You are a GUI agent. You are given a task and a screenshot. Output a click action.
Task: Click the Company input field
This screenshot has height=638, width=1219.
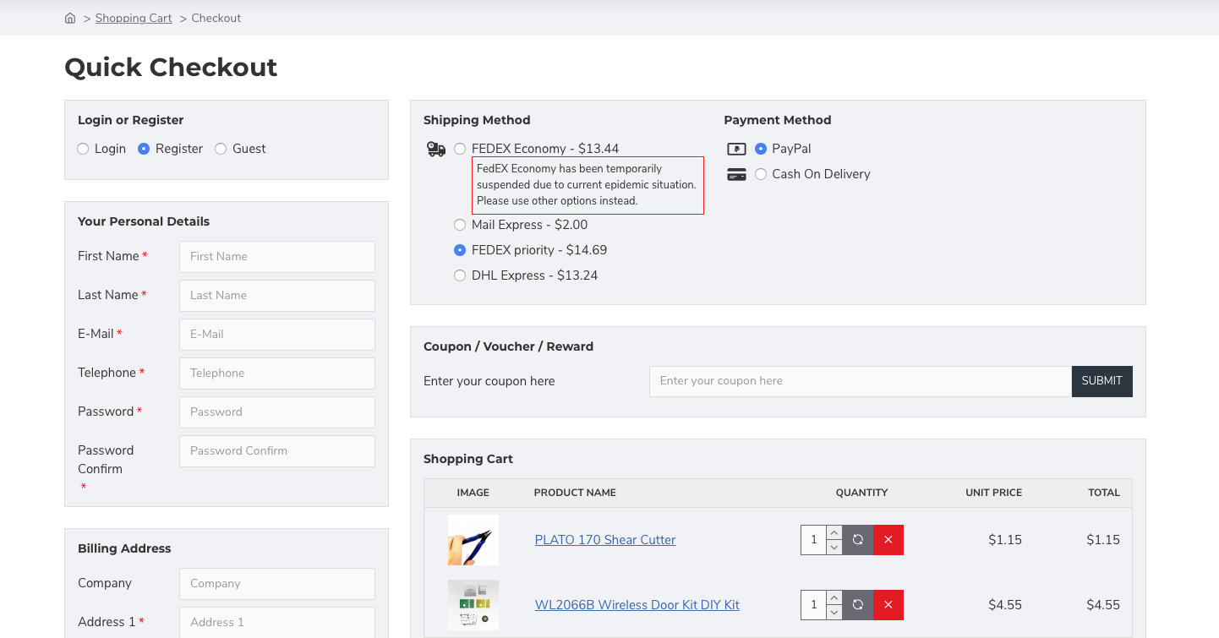click(277, 584)
